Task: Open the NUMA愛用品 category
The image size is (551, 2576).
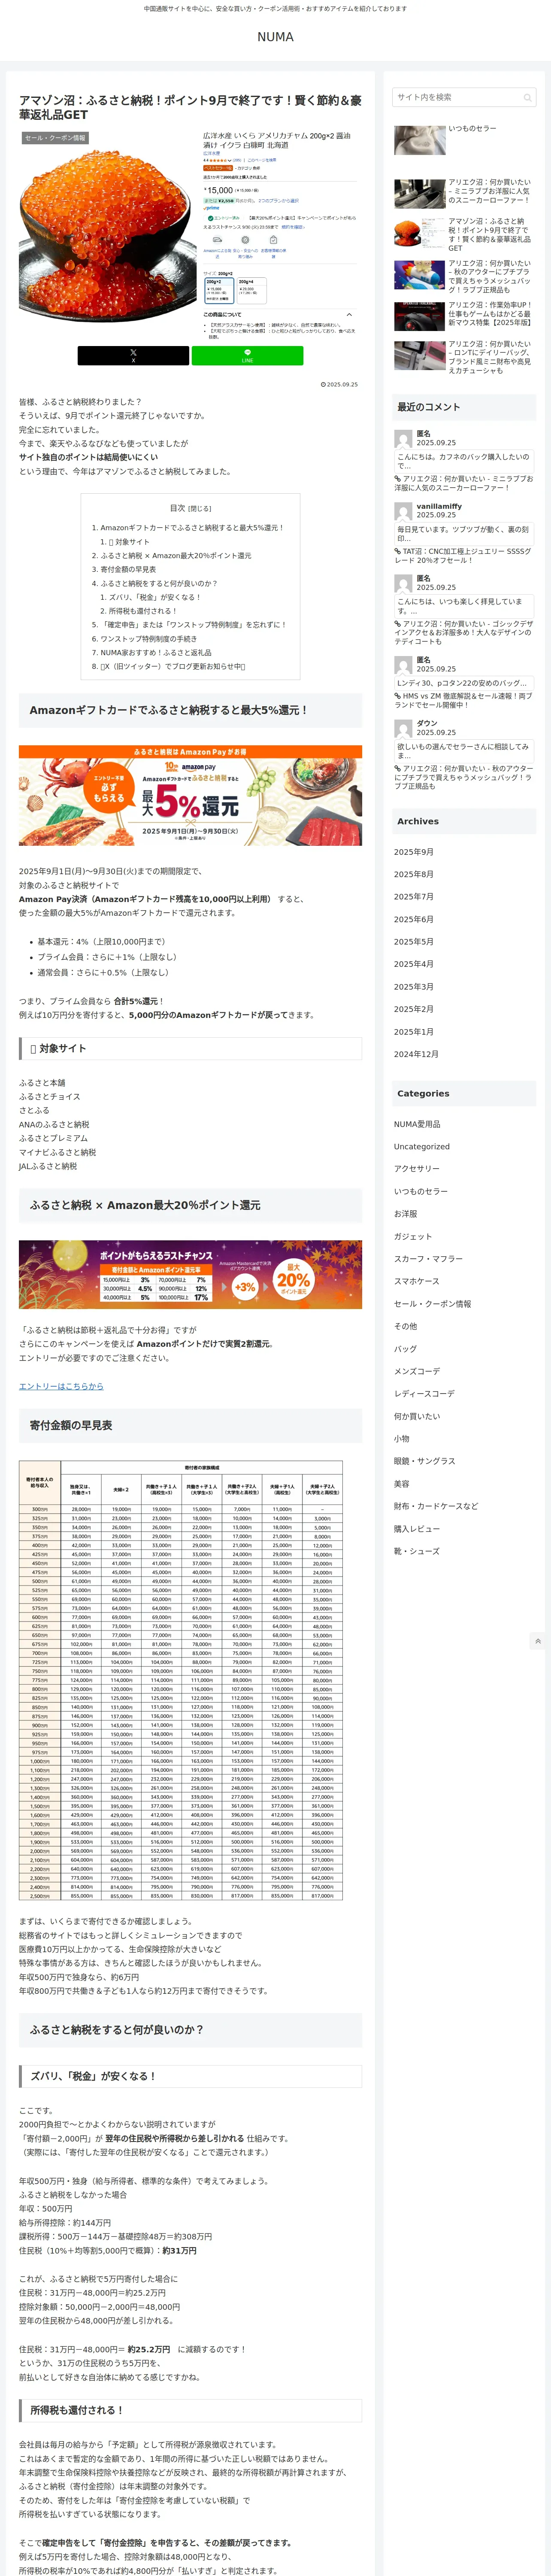Action: point(417,1124)
